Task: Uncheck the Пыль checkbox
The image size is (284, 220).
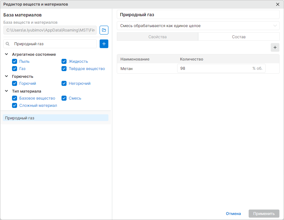Action: 15,61
